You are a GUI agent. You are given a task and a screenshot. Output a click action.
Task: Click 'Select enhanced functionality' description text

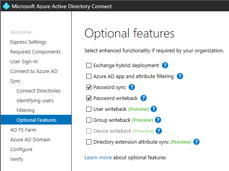point(154,51)
